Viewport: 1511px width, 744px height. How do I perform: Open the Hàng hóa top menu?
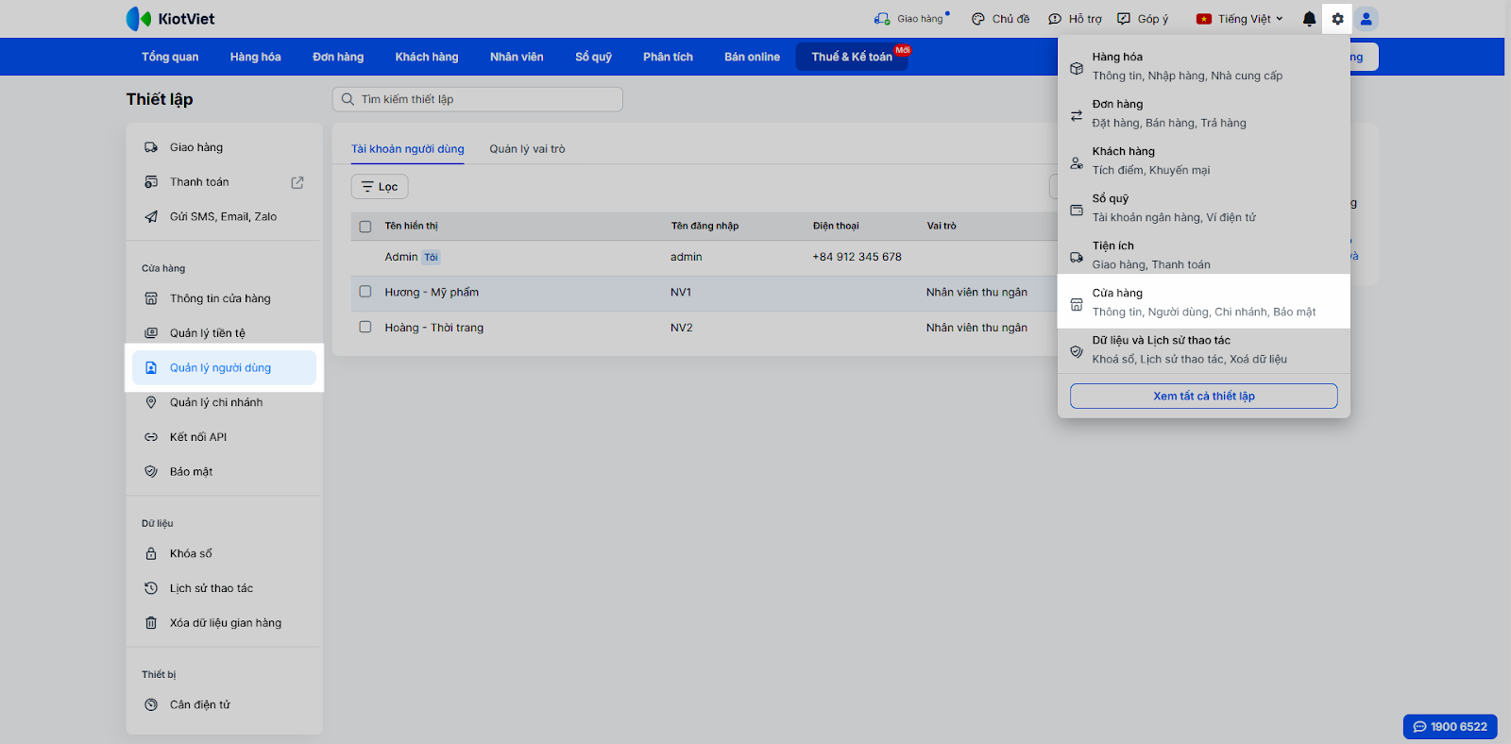(256, 57)
